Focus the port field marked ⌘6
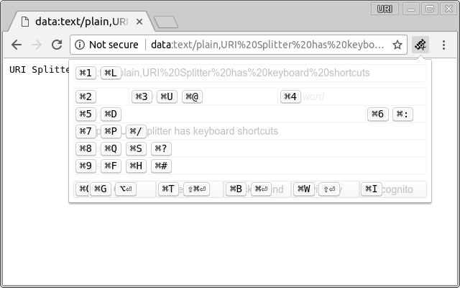Image resolution: width=460 pixels, height=288 pixels. (396, 114)
